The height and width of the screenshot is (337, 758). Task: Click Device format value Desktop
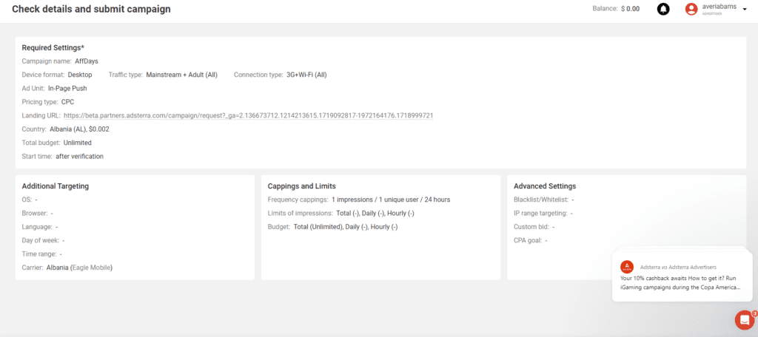click(x=80, y=75)
